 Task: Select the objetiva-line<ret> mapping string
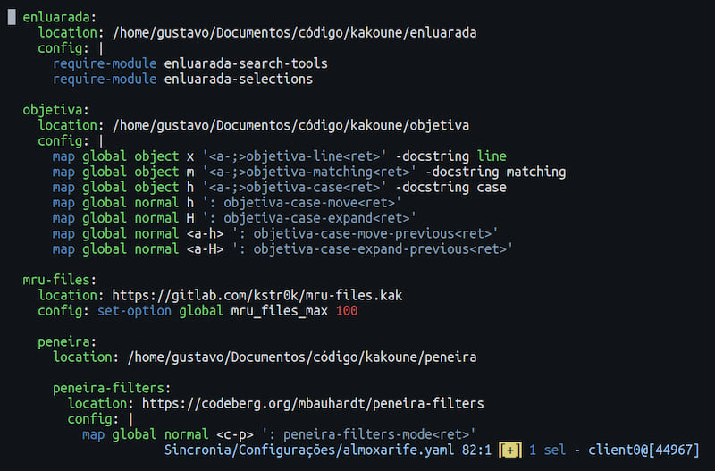tap(294, 156)
